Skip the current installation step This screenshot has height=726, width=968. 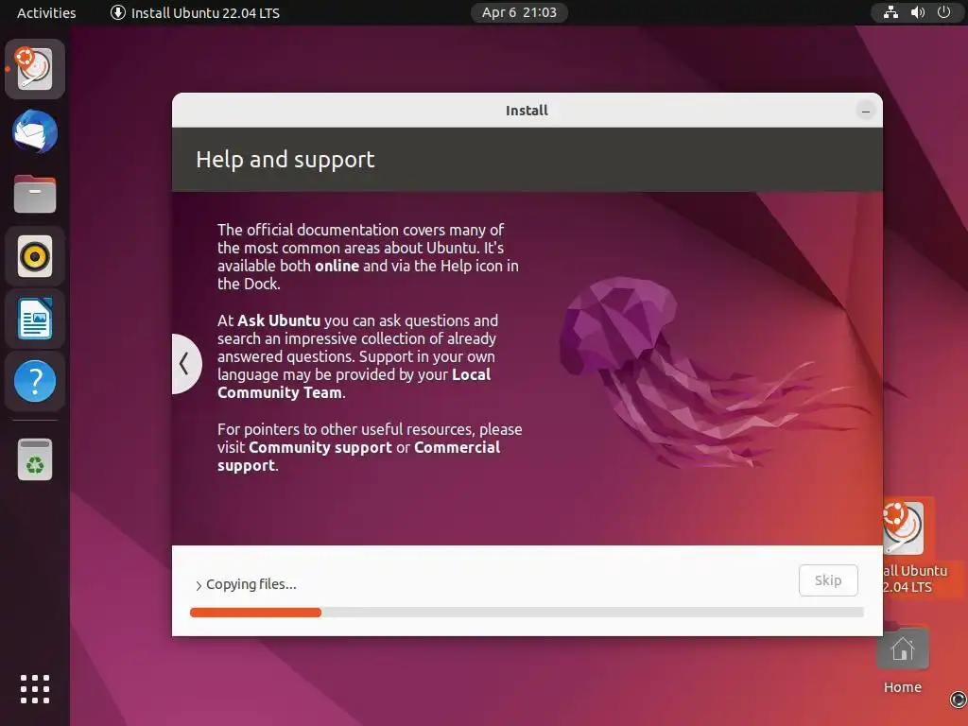pos(828,580)
